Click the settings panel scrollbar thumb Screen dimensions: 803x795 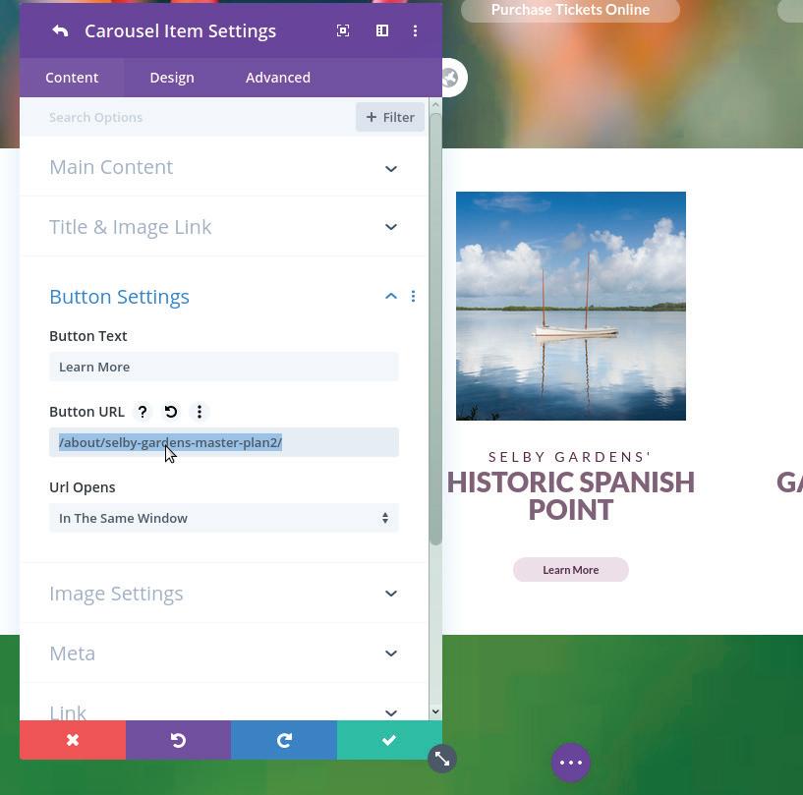pos(435,329)
